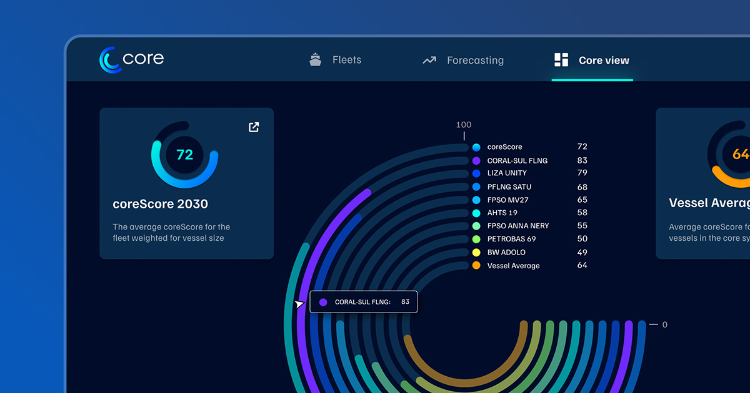
Task: Click the Vessel Average orange donut gauge
Action: 728,154
